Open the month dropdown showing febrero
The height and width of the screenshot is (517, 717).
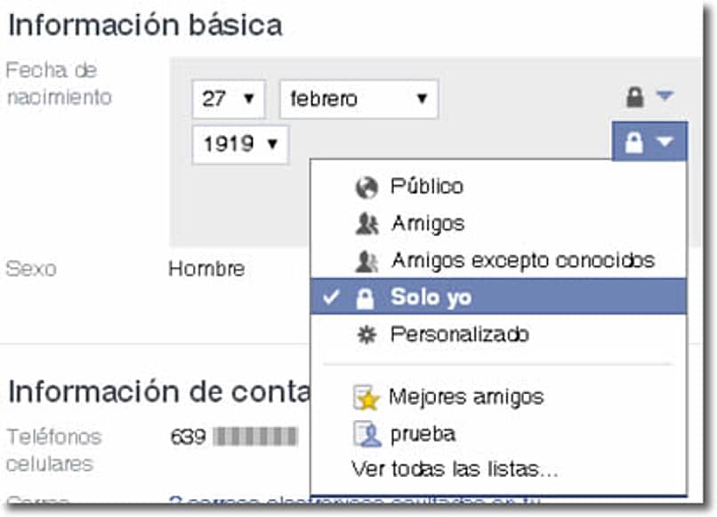pos(360,100)
